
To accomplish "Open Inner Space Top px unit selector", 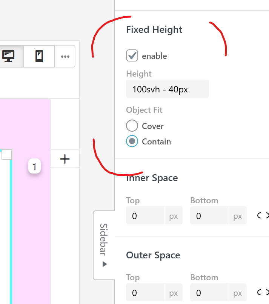I will tap(174, 216).
